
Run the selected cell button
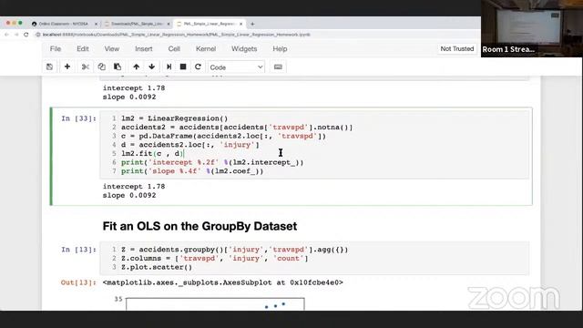[x=169, y=67]
